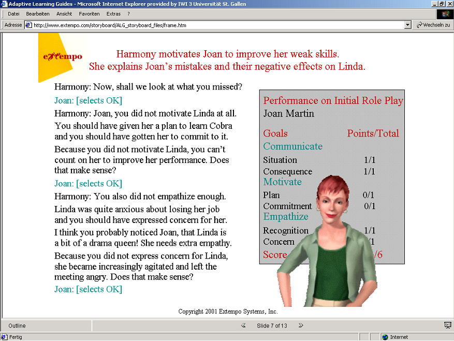Screen dimensions: 454x341
Task: Click the 'Slide 7 of 13' text
Action: click(272, 325)
